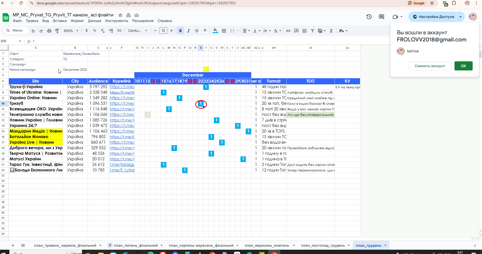
Task: Click the Меню search box
Action: coord(16,31)
